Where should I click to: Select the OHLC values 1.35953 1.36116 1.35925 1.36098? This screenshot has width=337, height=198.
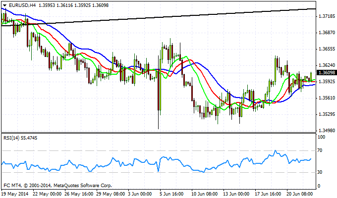click(73, 5)
